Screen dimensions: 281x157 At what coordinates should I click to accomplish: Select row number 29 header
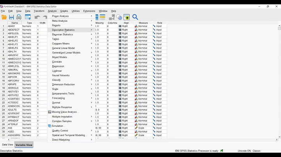coord(4,128)
